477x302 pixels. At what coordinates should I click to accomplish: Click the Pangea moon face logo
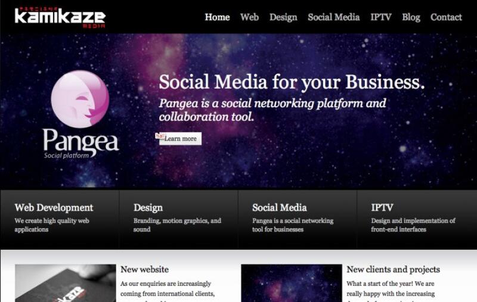tap(80, 99)
